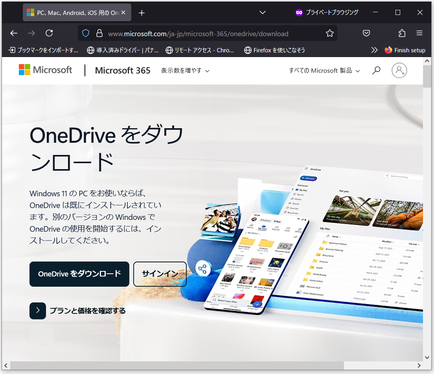Click the scroll right arrow
This screenshot has width=434, height=374.
point(419,365)
